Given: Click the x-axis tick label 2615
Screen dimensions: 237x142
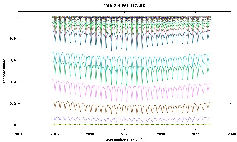Looking at the screenshot, I should pos(55,134).
